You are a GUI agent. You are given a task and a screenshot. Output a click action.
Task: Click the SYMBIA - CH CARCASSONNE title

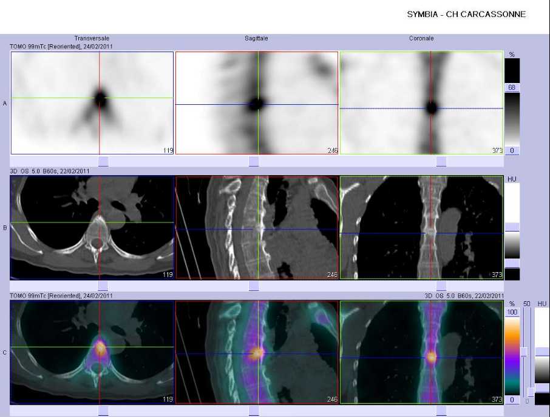[466, 15]
